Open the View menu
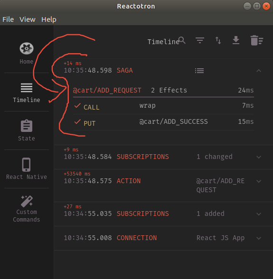Image resolution: width=273 pixels, height=279 pixels. (x=28, y=19)
